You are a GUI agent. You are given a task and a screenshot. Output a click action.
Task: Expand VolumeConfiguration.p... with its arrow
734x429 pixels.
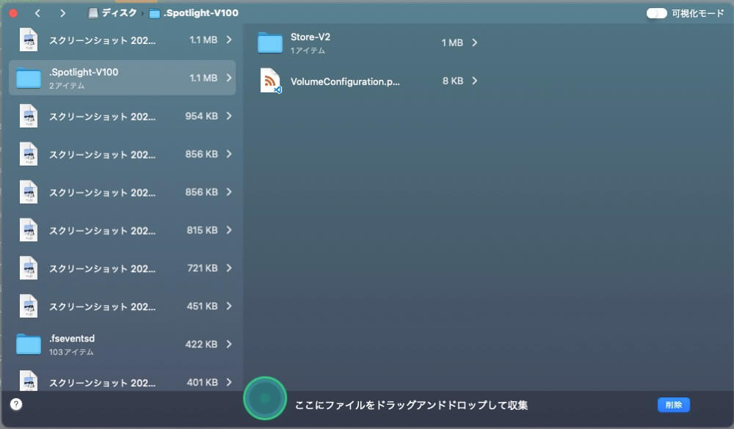pyautogui.click(x=476, y=81)
